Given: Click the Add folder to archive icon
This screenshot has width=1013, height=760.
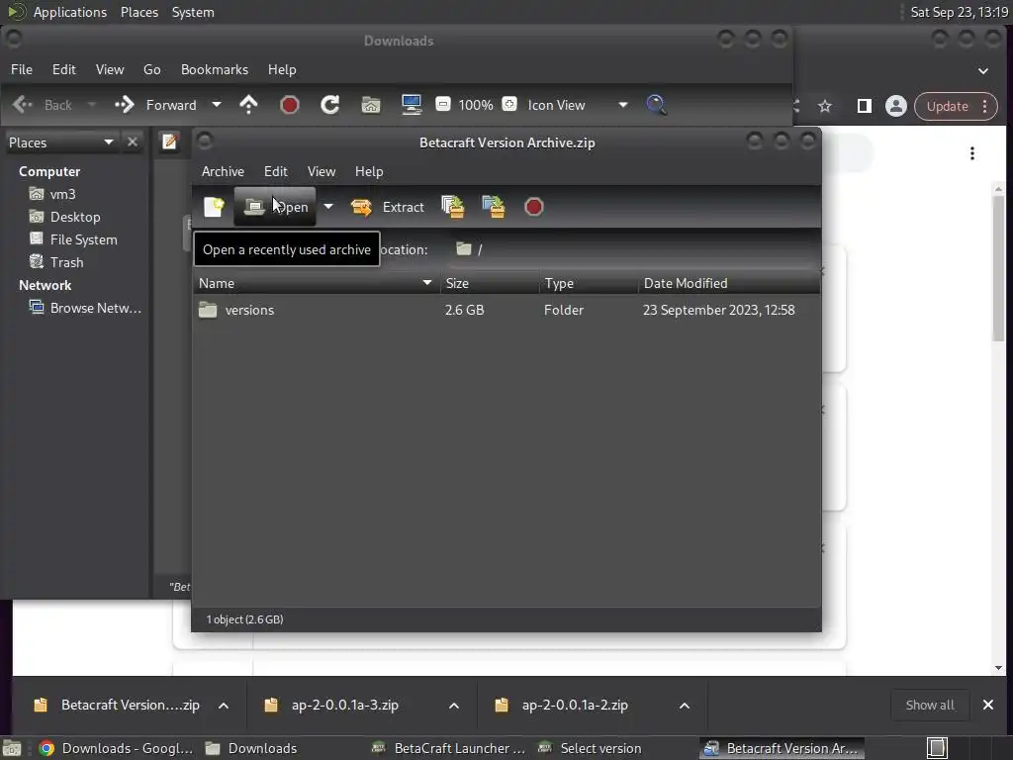Looking at the screenshot, I should pyautogui.click(x=494, y=207).
